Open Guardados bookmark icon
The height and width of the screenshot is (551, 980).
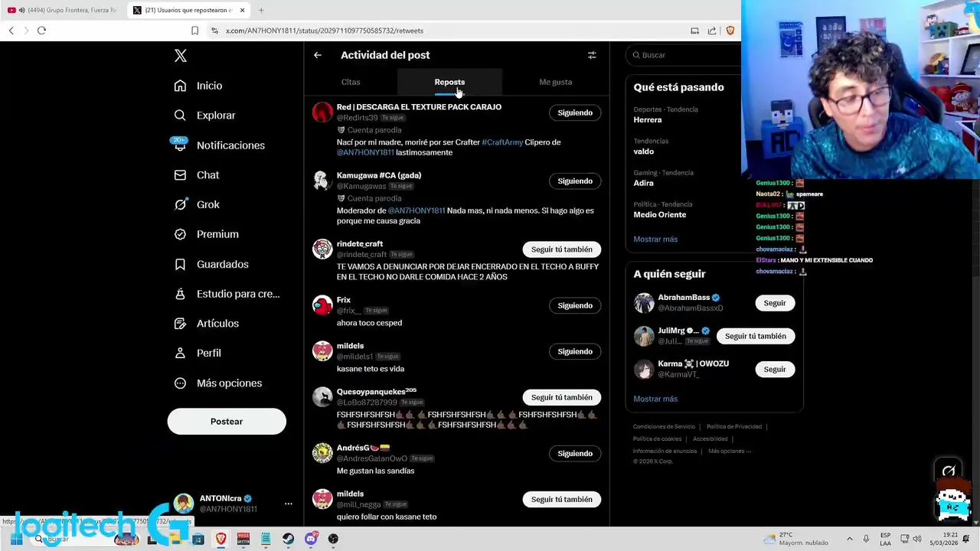pyautogui.click(x=180, y=264)
